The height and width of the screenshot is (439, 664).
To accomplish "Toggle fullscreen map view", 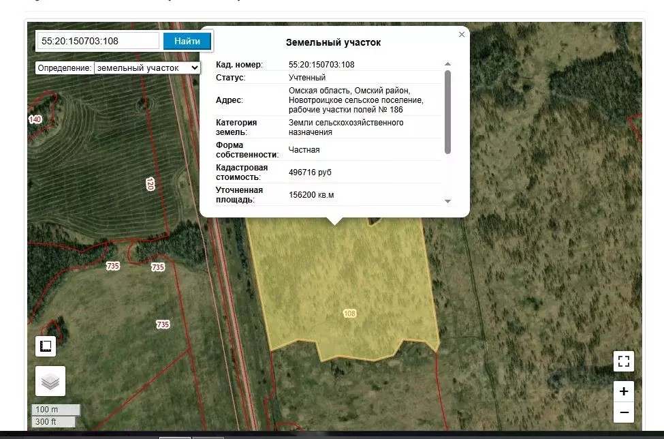I will (x=623, y=361).
